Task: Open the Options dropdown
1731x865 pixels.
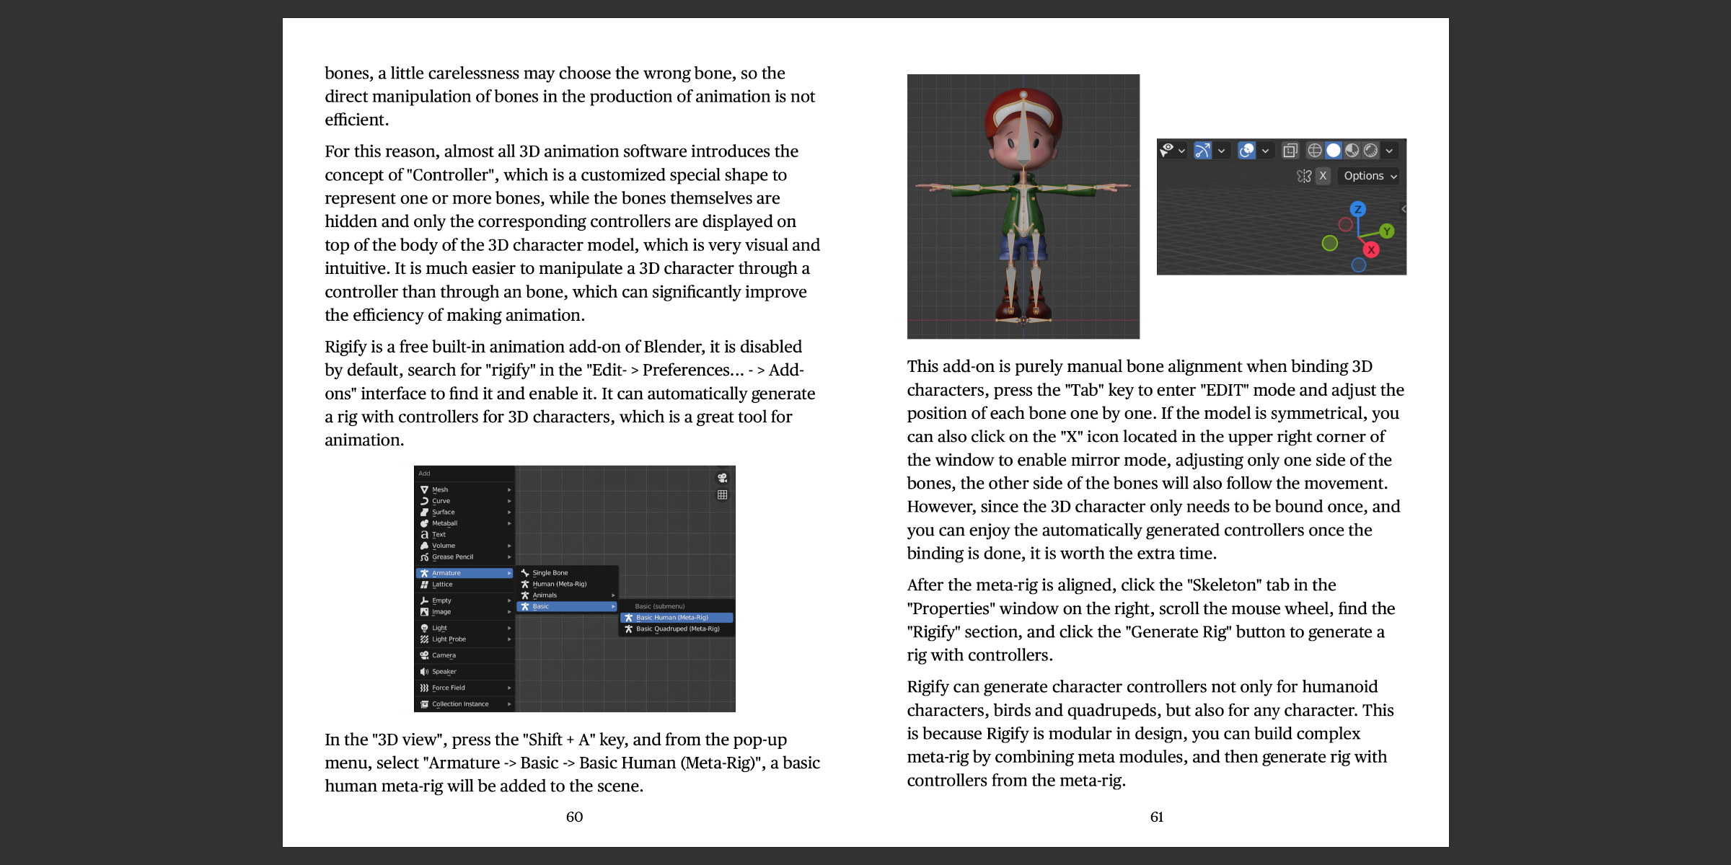Action: tap(1369, 175)
